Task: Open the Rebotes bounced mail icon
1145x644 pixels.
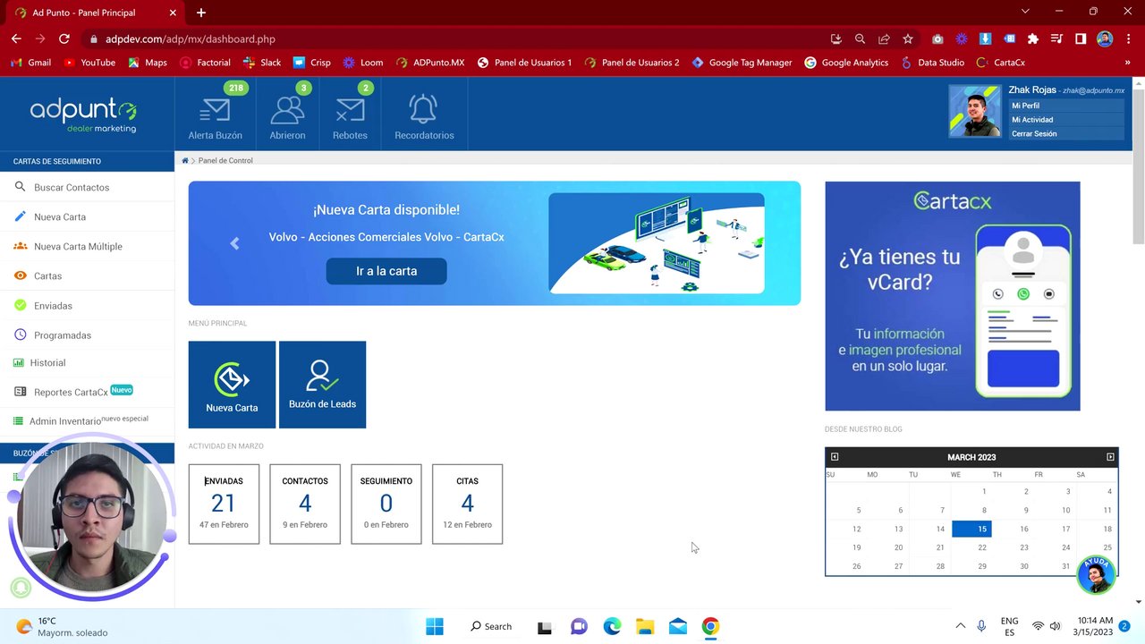Action: coord(350,110)
